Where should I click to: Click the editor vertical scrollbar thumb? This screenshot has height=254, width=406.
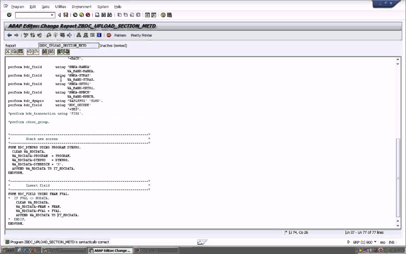pos(398,178)
